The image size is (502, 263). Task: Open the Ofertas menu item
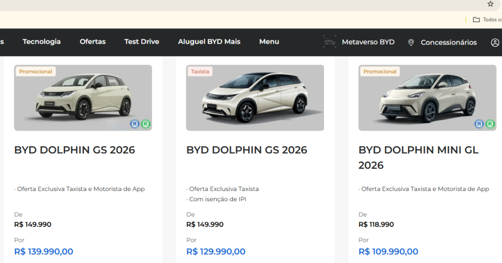[93, 42]
